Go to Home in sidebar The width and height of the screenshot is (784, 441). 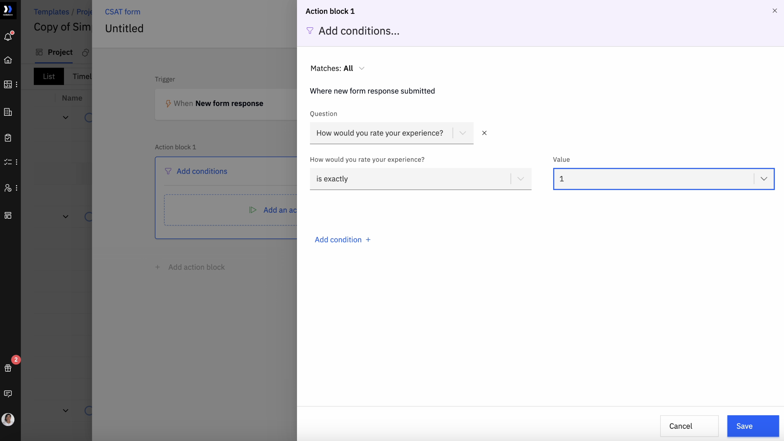click(8, 60)
